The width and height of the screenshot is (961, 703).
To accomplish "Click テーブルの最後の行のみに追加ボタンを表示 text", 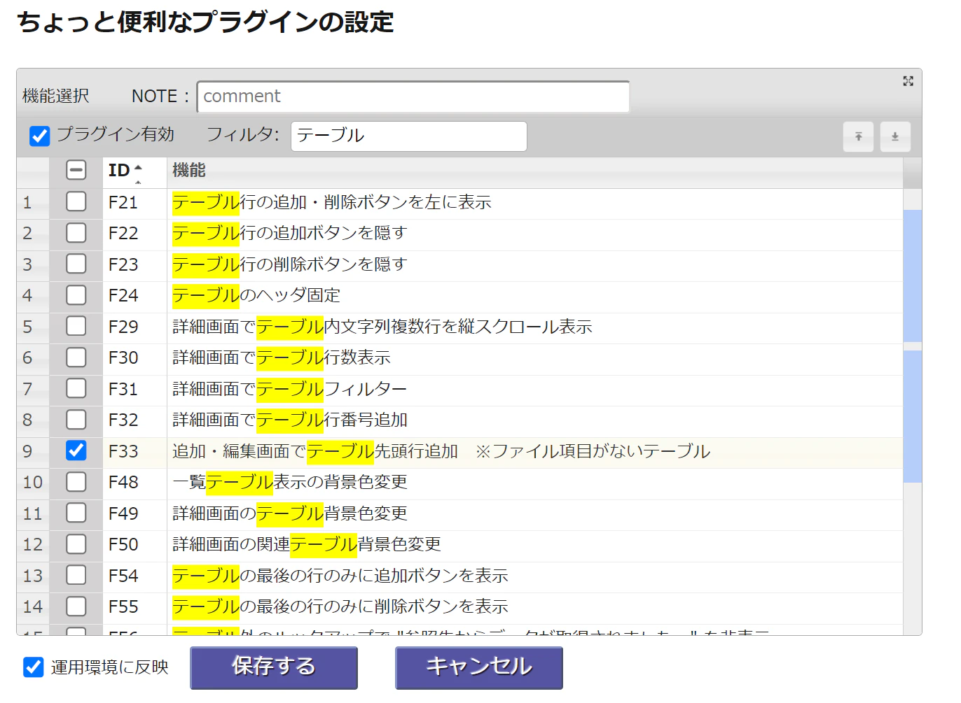I will [x=340, y=576].
